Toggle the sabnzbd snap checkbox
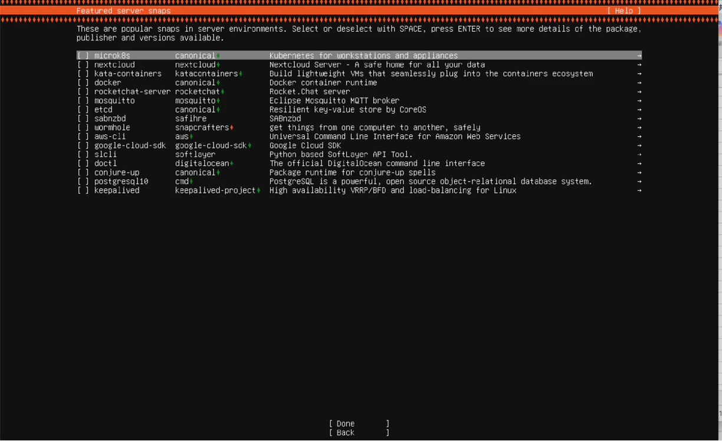Viewport: 722px width, 441px height. click(83, 119)
